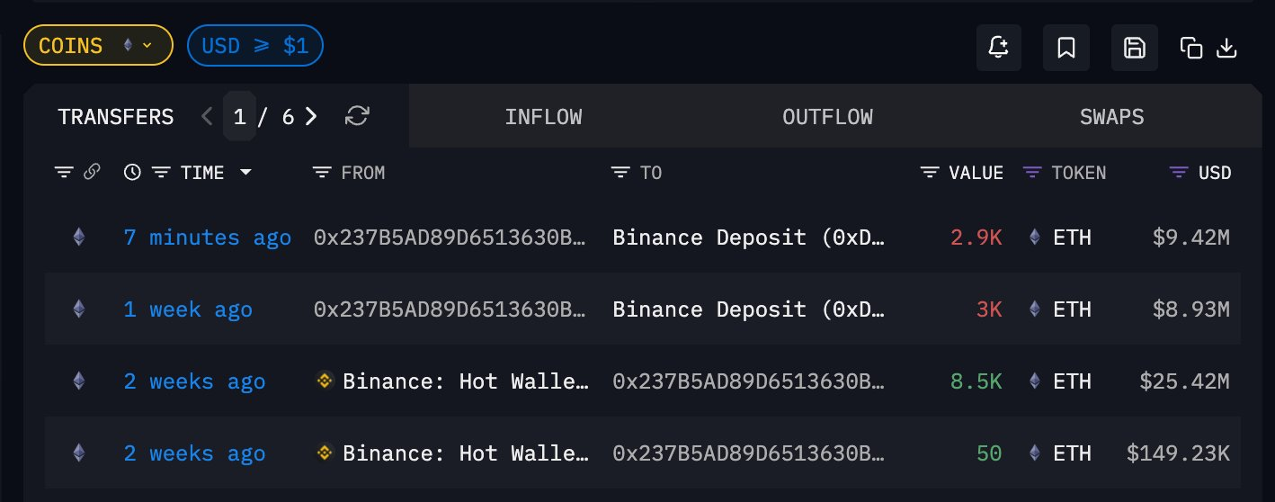Open the '7 minutes ago' transaction link
Screen dimensions: 1275x502
tap(207, 238)
